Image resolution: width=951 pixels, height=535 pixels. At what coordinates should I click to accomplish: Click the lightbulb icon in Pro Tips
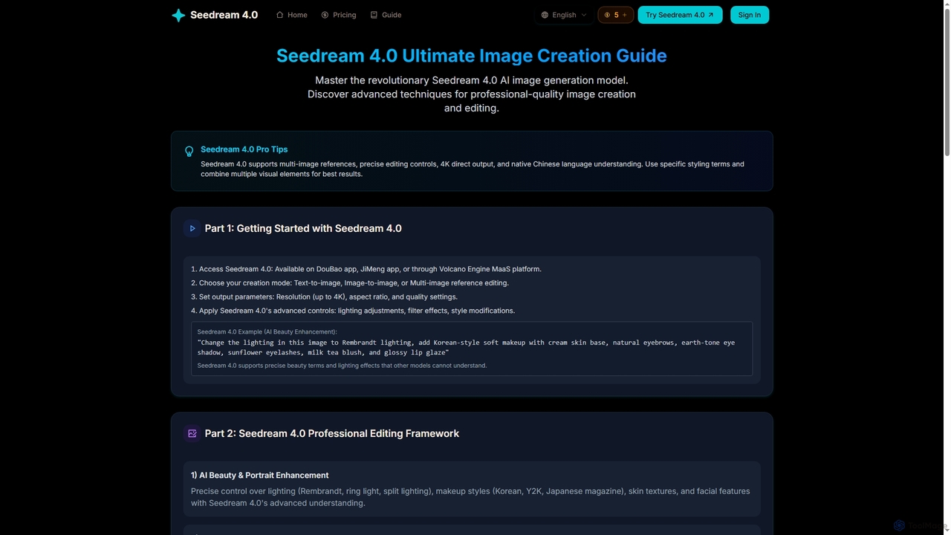coord(189,152)
